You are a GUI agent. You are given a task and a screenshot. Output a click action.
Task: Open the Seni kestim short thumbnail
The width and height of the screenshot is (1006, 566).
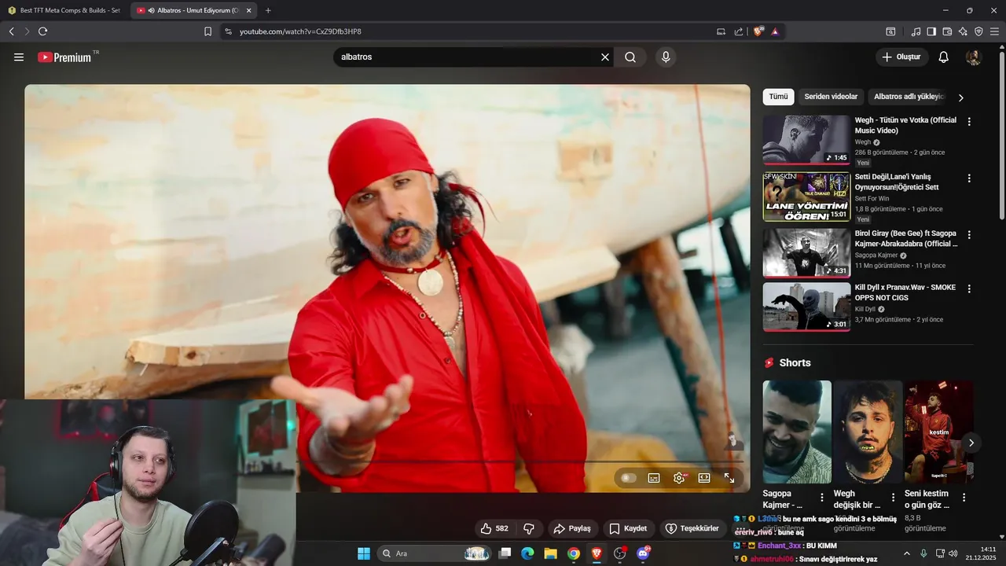(938, 432)
